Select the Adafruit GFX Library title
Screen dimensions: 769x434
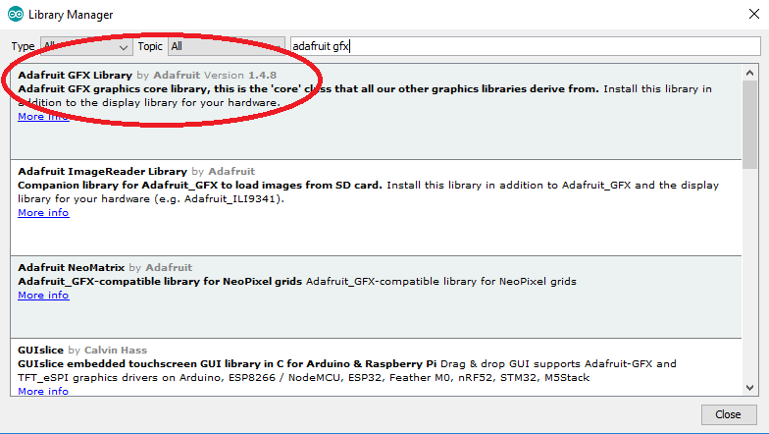(75, 75)
